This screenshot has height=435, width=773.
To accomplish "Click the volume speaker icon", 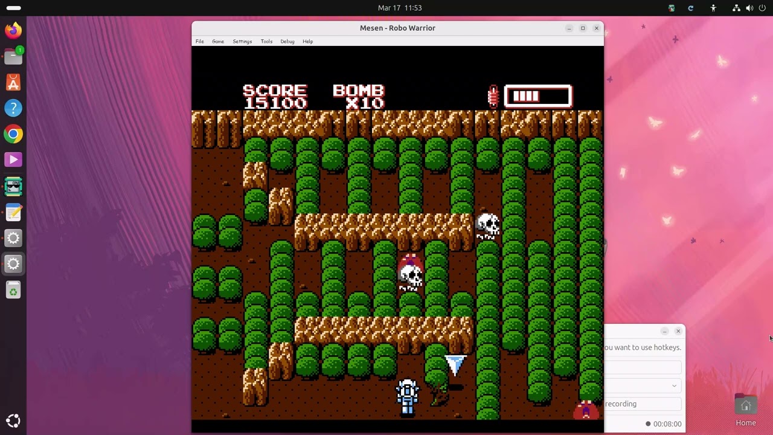I will [x=749, y=8].
